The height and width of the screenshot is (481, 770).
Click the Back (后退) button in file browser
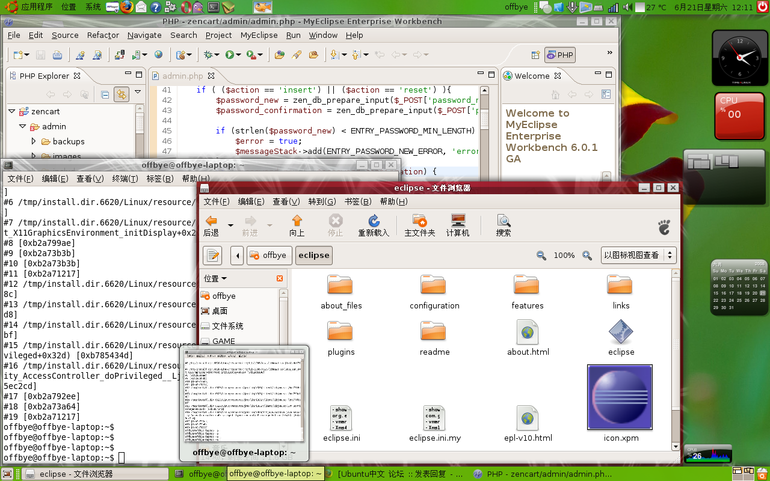[211, 225]
